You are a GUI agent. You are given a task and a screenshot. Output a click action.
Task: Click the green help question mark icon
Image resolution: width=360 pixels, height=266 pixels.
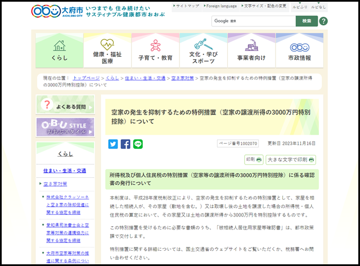[323, 21]
